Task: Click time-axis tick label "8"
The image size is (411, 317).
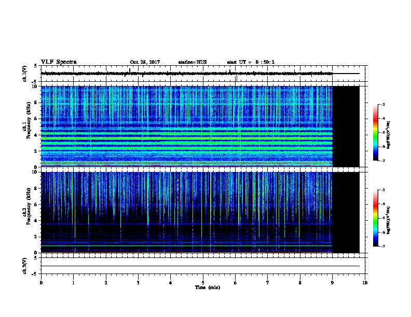Action: [300, 282]
